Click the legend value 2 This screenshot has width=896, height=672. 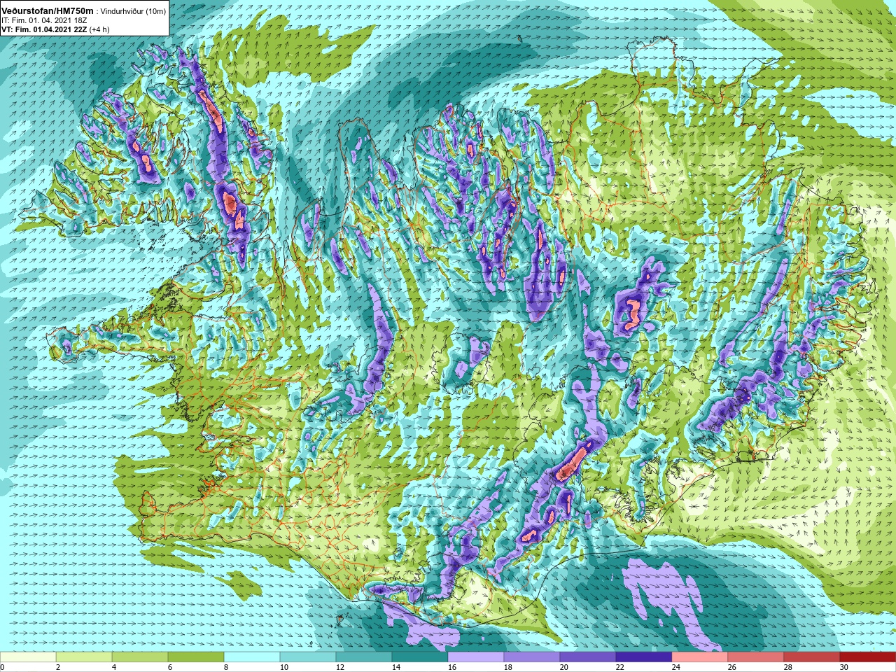(57, 667)
